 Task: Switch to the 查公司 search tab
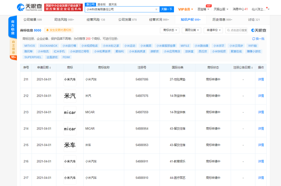point(90,4)
